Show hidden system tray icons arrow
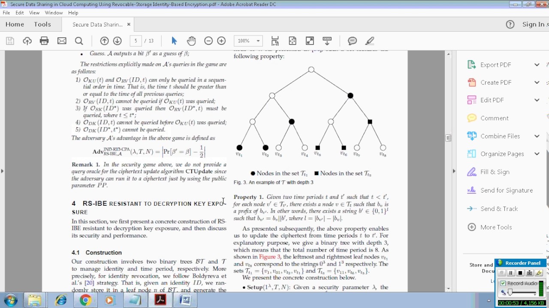Screen dimensions: 549x308 click(489, 300)
